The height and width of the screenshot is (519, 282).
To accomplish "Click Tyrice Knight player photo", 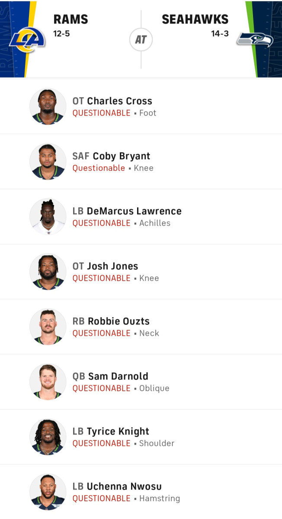I will tap(48, 436).
